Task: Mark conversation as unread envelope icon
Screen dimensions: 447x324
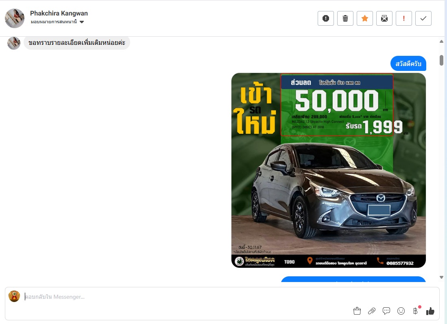Action: (384, 19)
